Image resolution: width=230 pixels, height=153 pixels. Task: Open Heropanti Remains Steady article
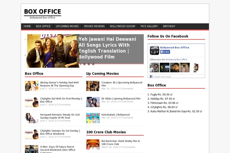pos(60,116)
